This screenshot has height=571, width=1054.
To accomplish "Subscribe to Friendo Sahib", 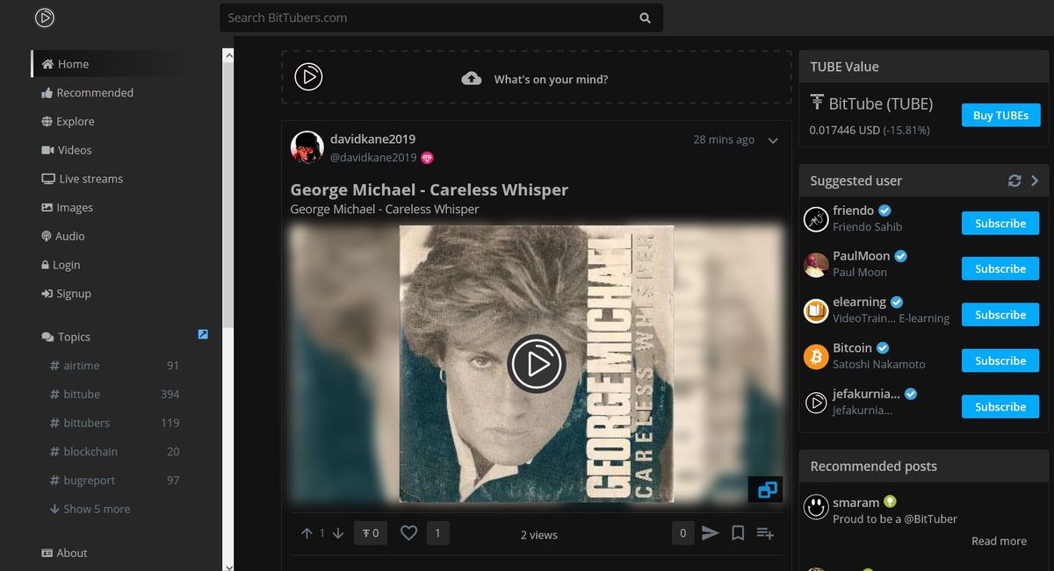I will (1000, 223).
